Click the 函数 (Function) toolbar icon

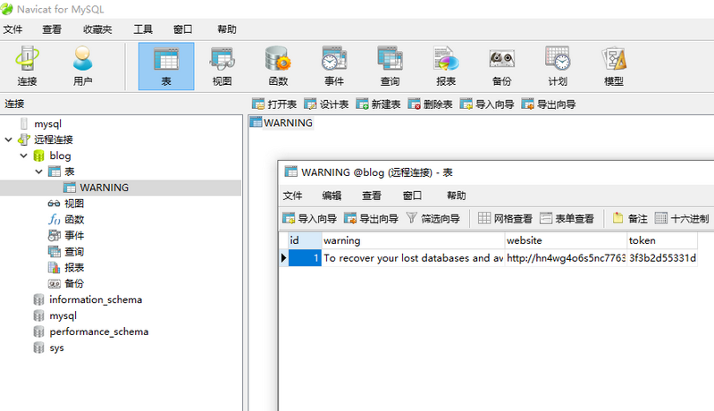click(x=278, y=66)
